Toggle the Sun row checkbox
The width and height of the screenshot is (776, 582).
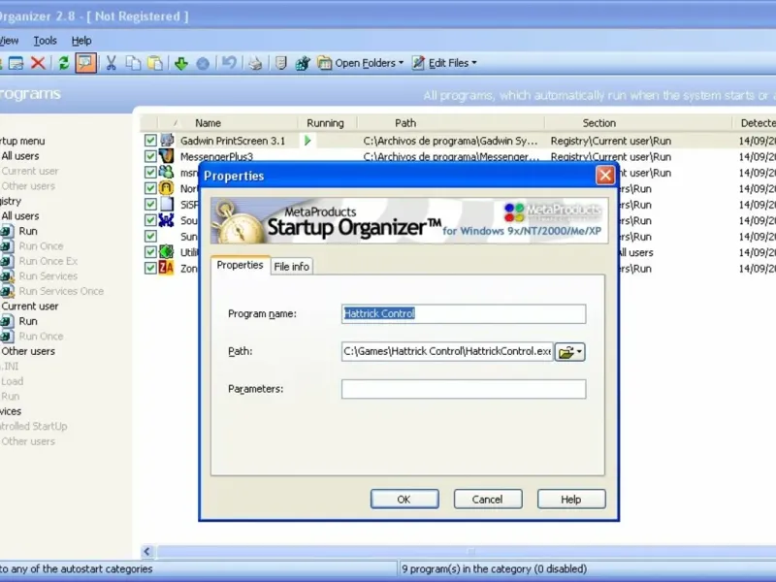pos(151,236)
